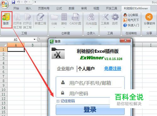The width and height of the screenshot is (157, 116).
Task: Open the Name Box dropdown arrow
Action: click(35, 40)
